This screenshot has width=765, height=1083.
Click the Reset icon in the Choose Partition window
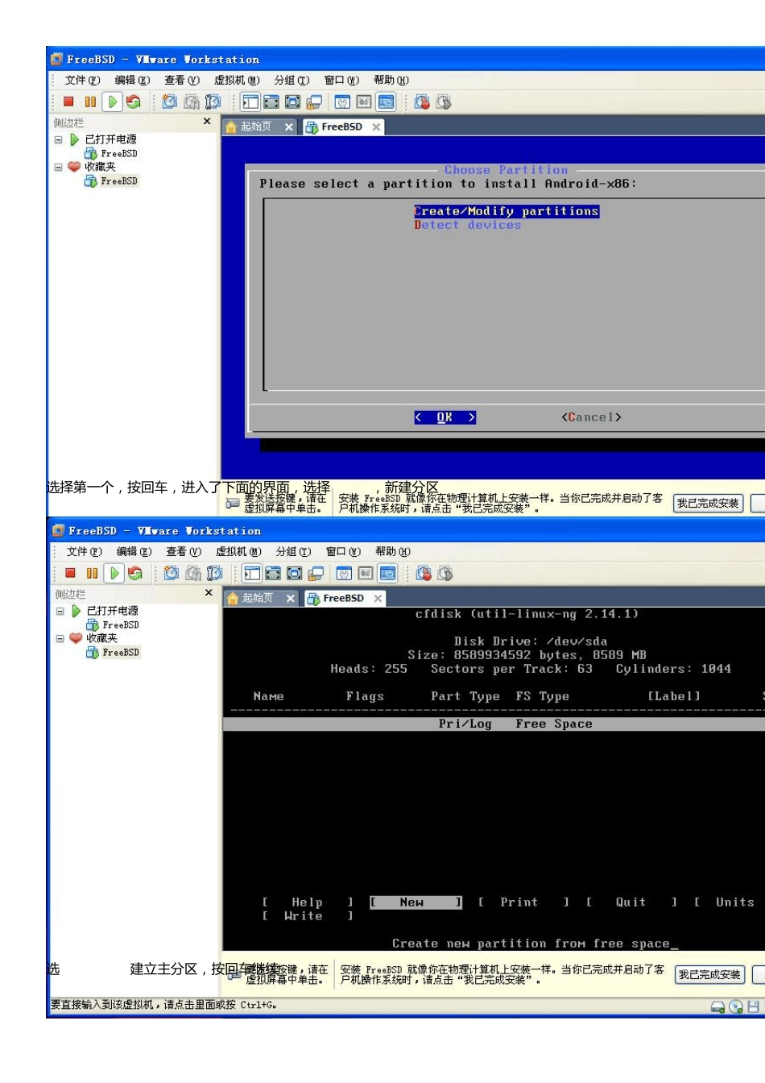click(x=134, y=102)
